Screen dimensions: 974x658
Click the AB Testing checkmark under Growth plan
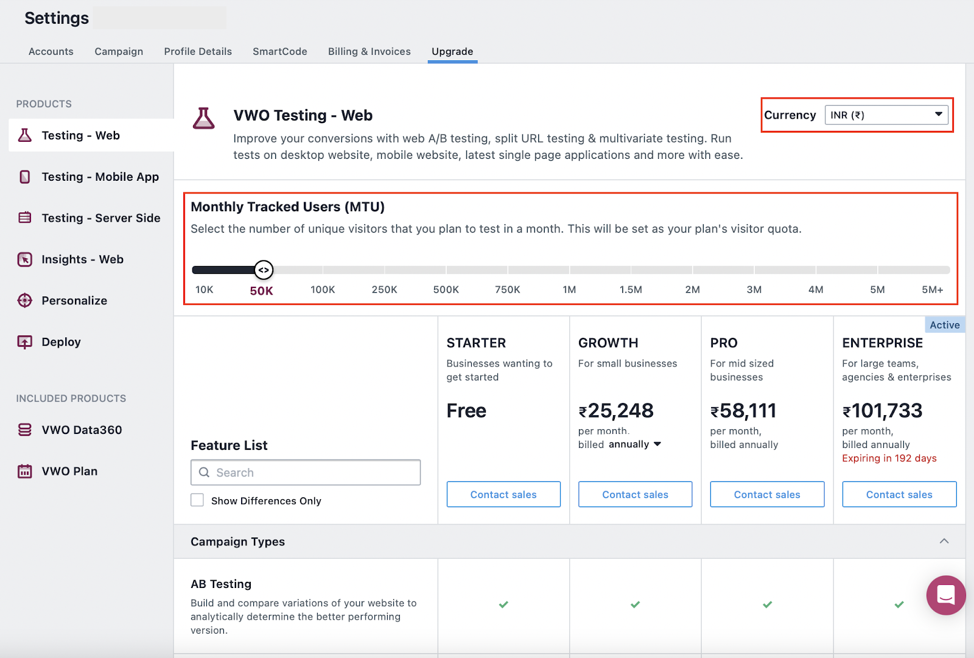[635, 604]
